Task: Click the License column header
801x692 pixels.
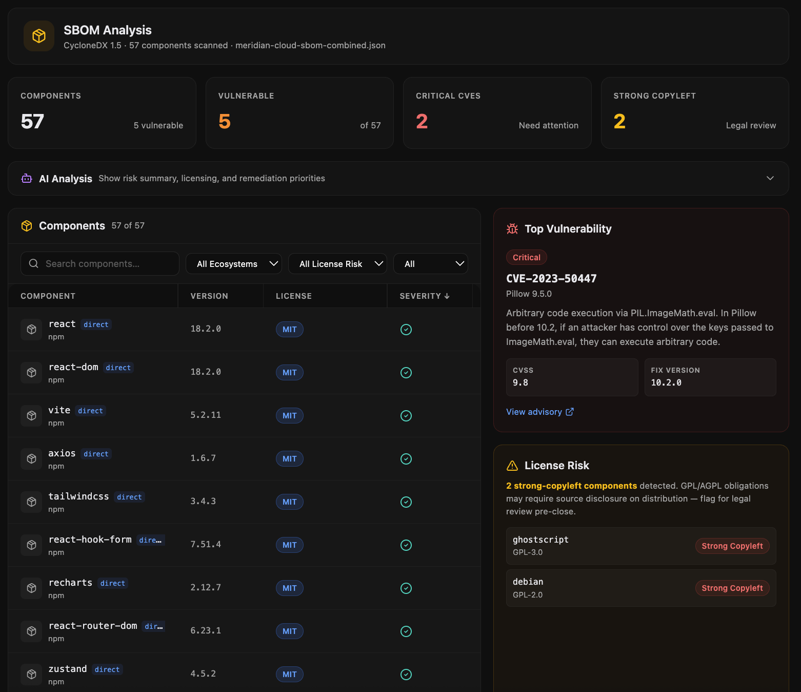Action: click(x=294, y=296)
